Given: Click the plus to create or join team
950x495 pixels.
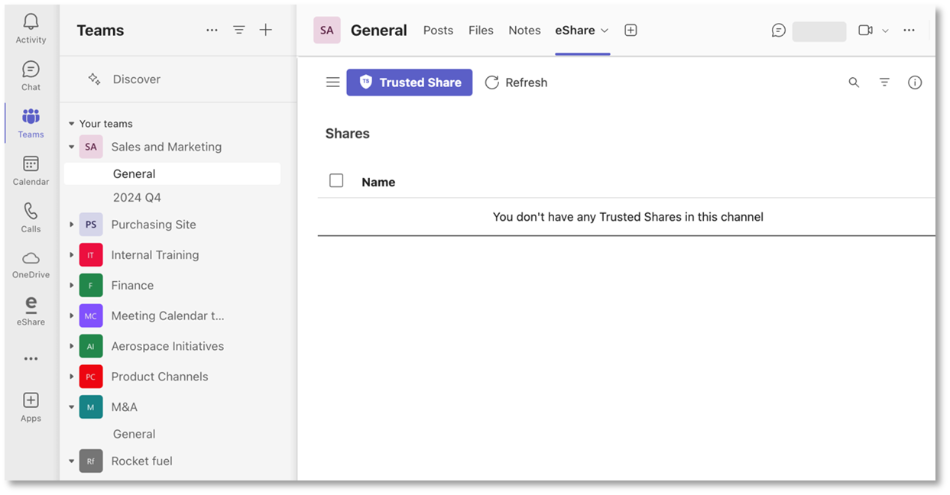Looking at the screenshot, I should pyautogui.click(x=266, y=31).
